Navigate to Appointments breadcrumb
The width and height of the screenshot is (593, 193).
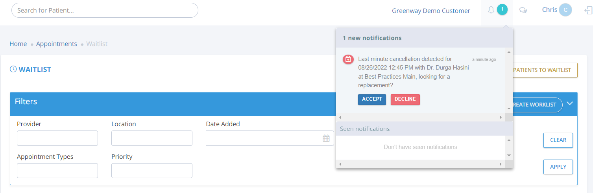tap(57, 44)
